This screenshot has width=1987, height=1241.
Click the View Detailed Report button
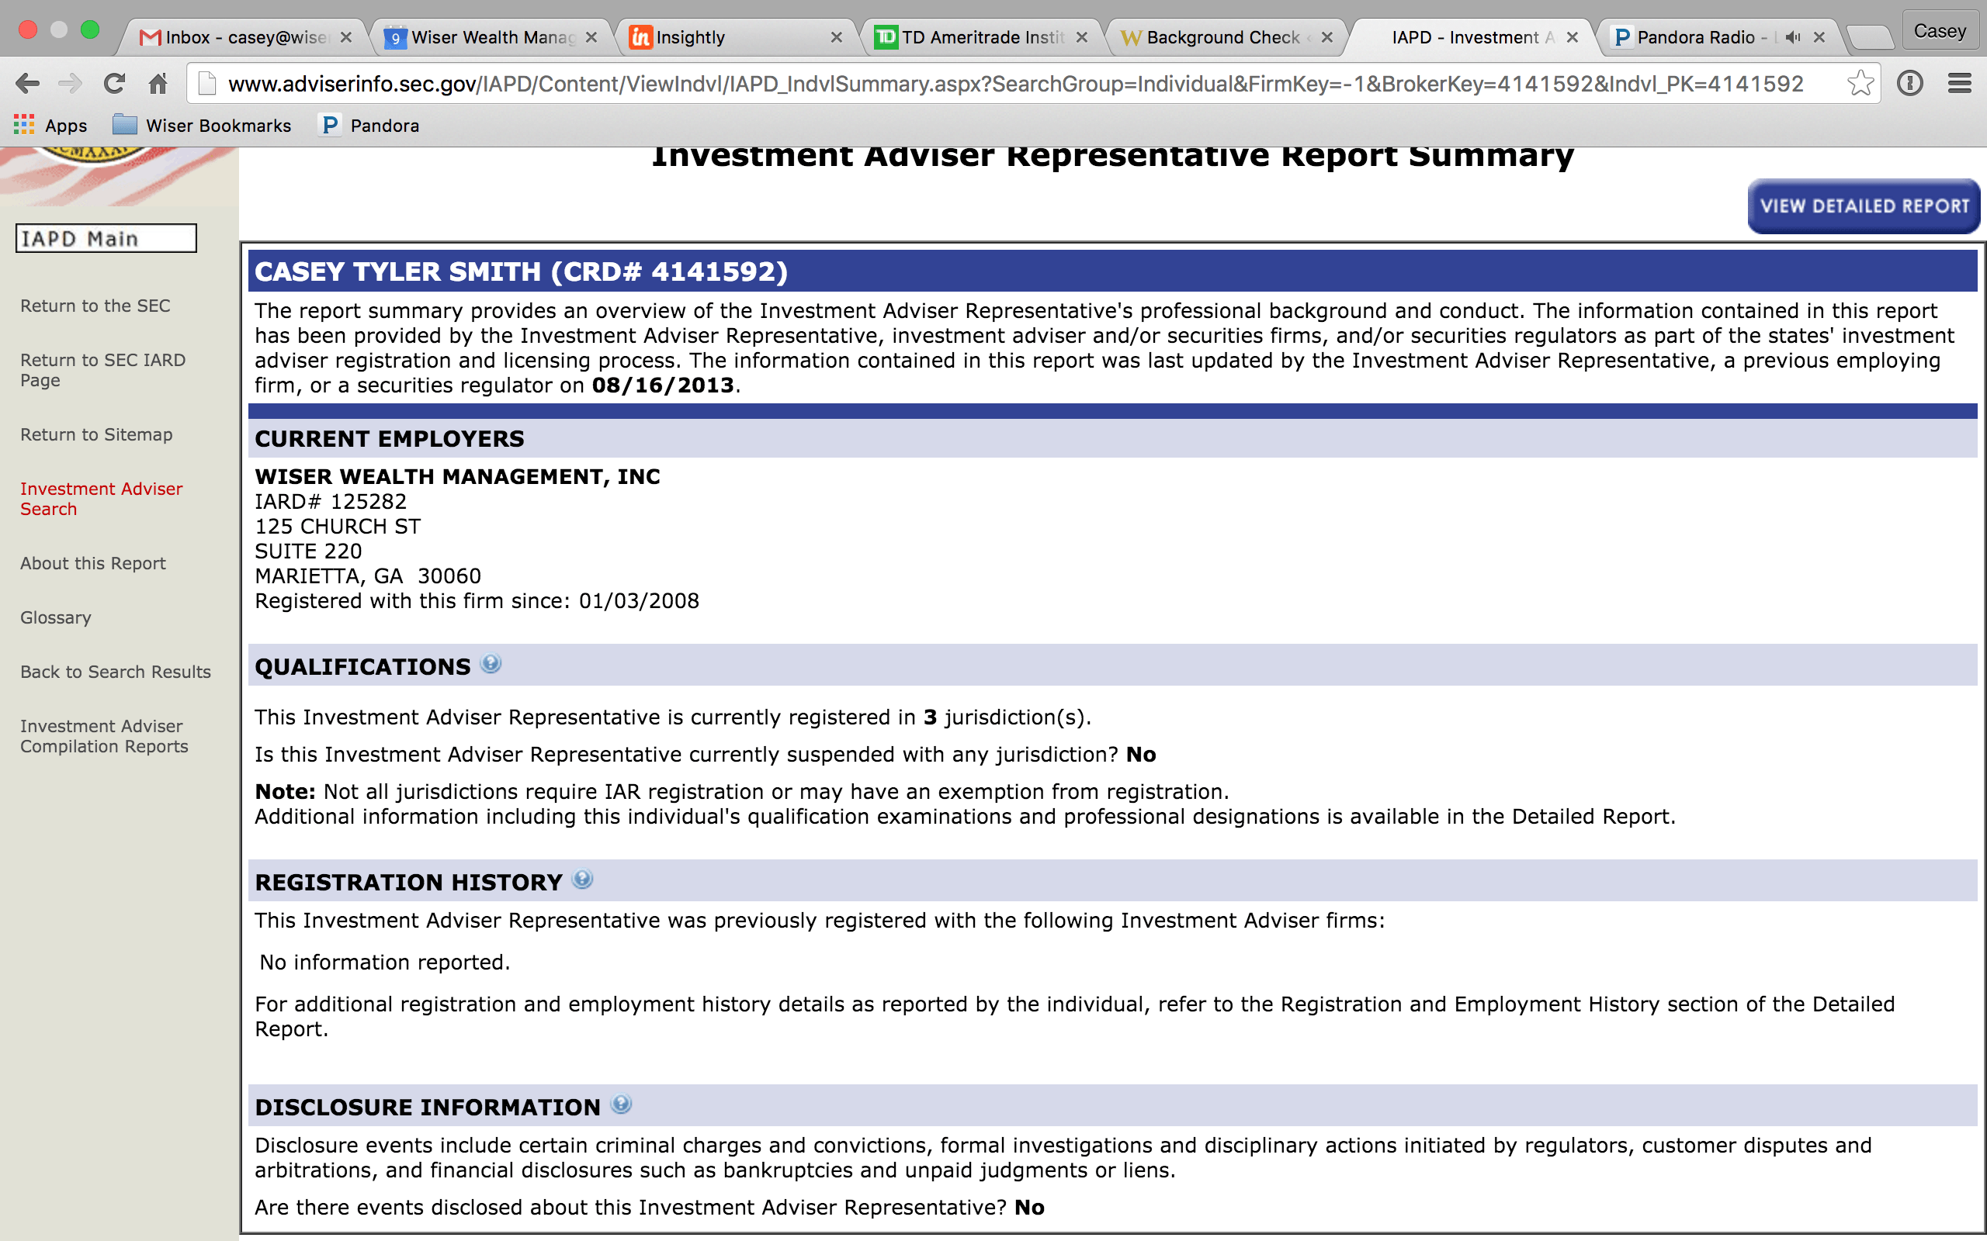1864,206
